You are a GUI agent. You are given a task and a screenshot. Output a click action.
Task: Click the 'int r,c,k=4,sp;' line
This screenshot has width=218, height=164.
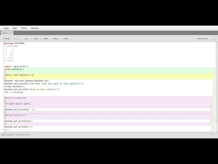[x=14, y=92]
